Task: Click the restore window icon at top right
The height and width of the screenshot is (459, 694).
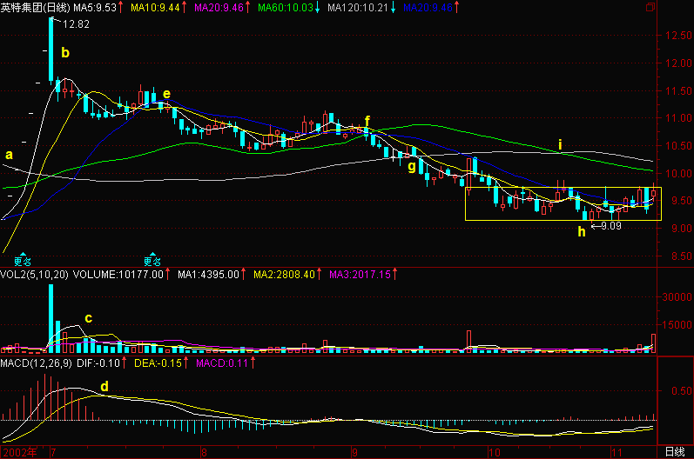Action: 650,7
